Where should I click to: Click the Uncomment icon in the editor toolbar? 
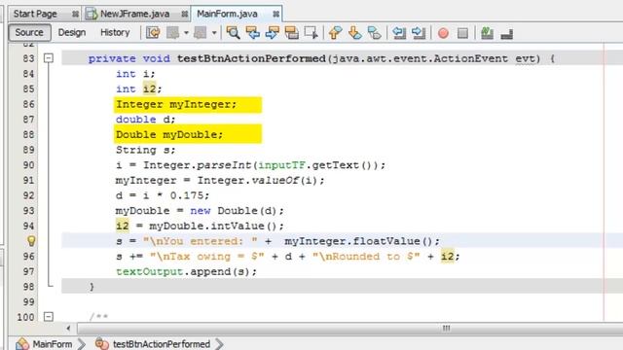coord(506,34)
